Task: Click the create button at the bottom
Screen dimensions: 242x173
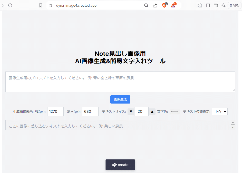Action: coord(120,165)
